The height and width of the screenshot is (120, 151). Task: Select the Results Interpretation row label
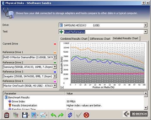coord(25,106)
